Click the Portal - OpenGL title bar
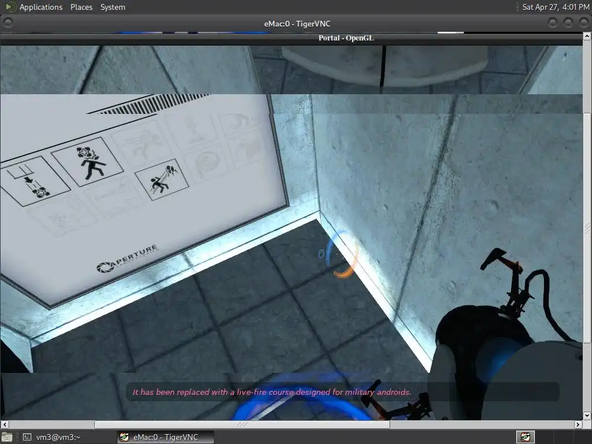 point(291,38)
